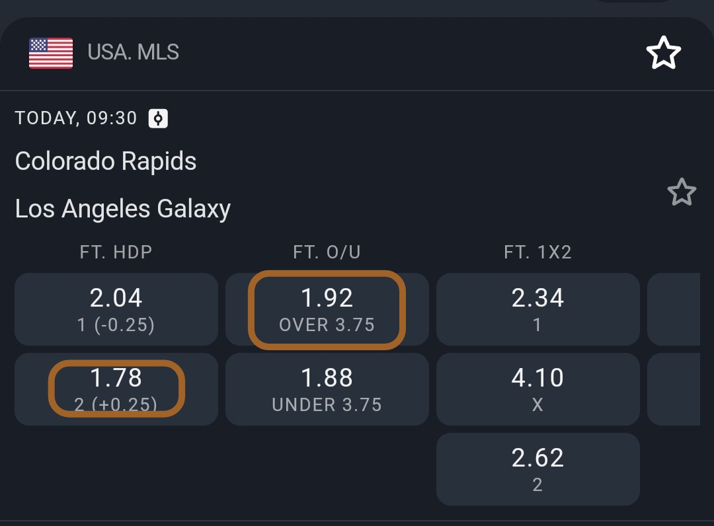The width and height of the screenshot is (714, 526).
Task: Select handicap 1 (-0.25) at 2.04
Action: [x=116, y=309]
